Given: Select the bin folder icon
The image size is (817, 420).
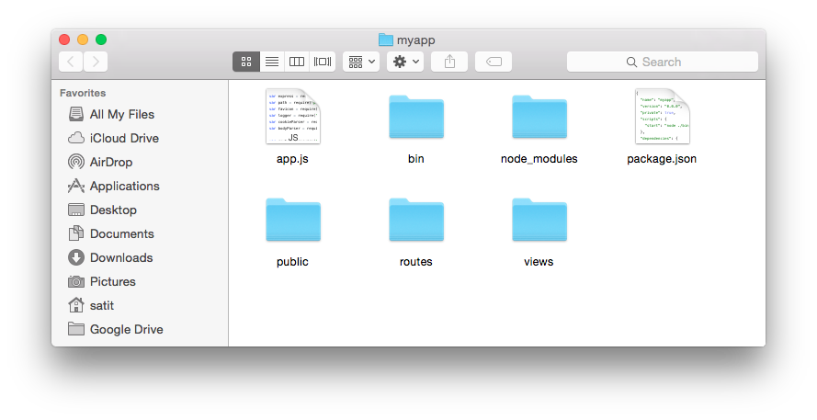Looking at the screenshot, I should [416, 118].
